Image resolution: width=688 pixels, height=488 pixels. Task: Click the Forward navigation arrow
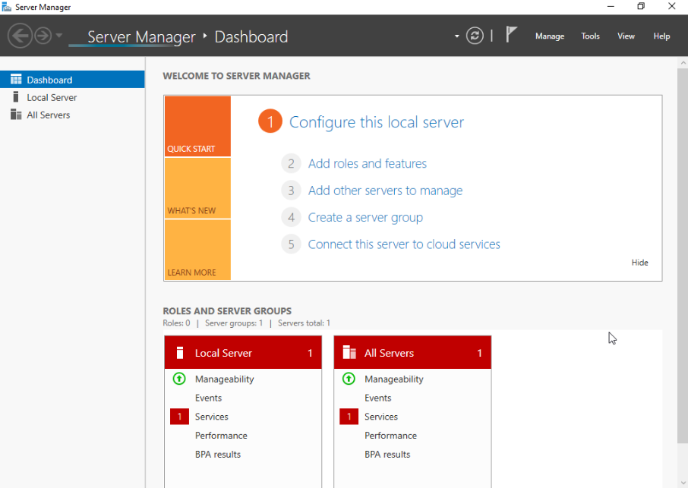click(x=43, y=36)
